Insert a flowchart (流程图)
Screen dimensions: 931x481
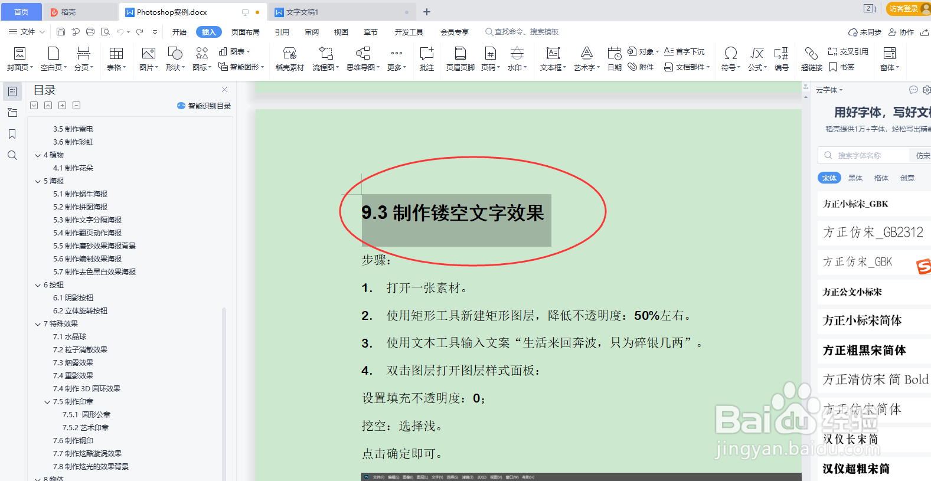point(325,59)
